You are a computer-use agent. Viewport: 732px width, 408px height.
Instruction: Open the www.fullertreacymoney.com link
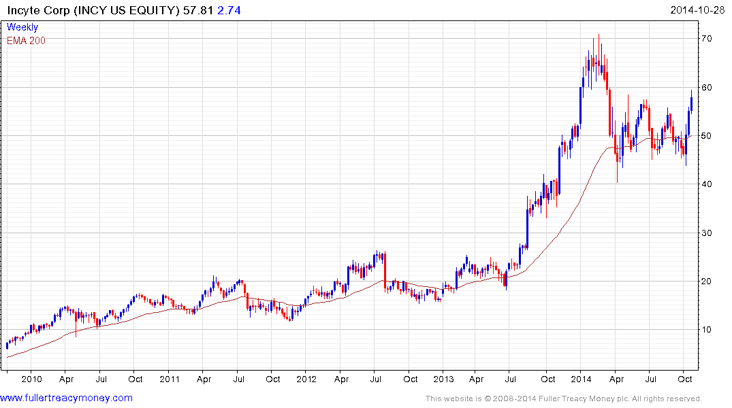point(66,398)
